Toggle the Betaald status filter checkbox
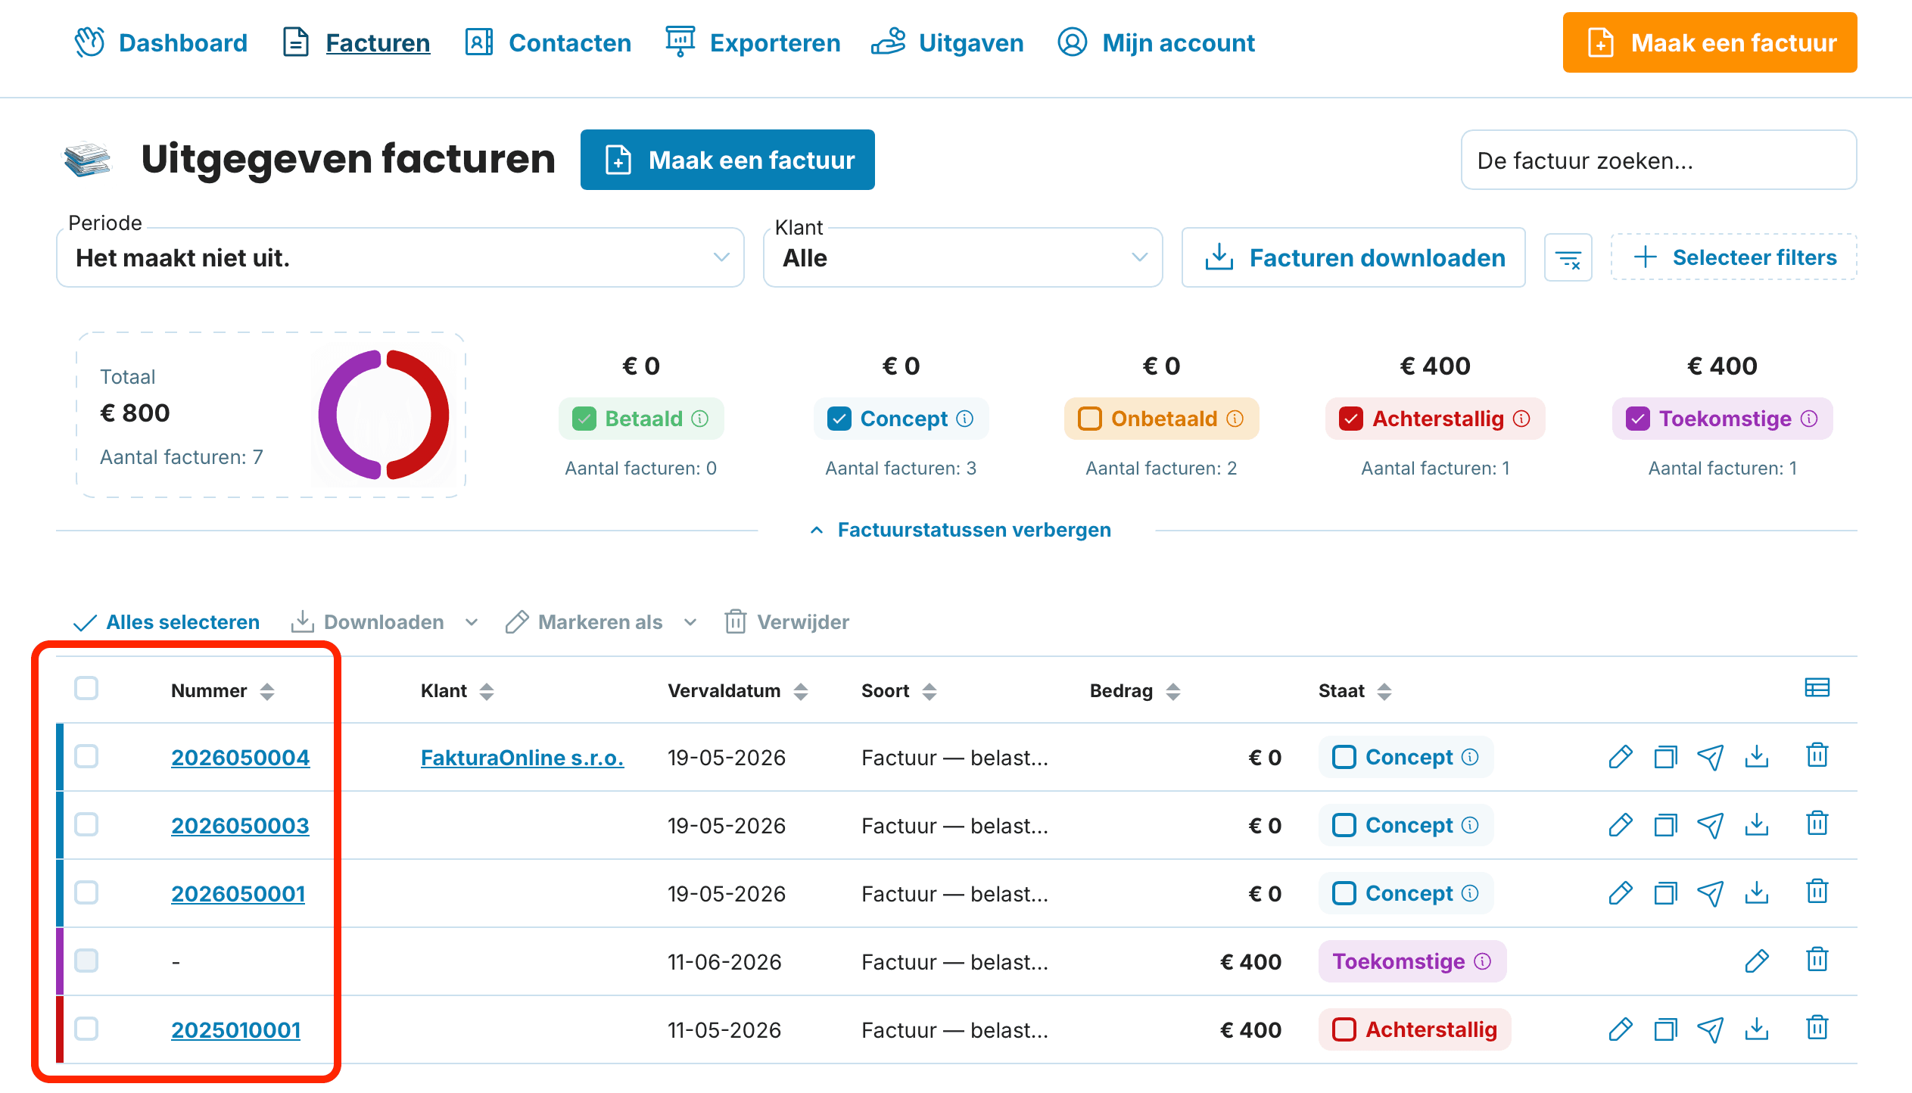The height and width of the screenshot is (1093, 1912). point(584,419)
